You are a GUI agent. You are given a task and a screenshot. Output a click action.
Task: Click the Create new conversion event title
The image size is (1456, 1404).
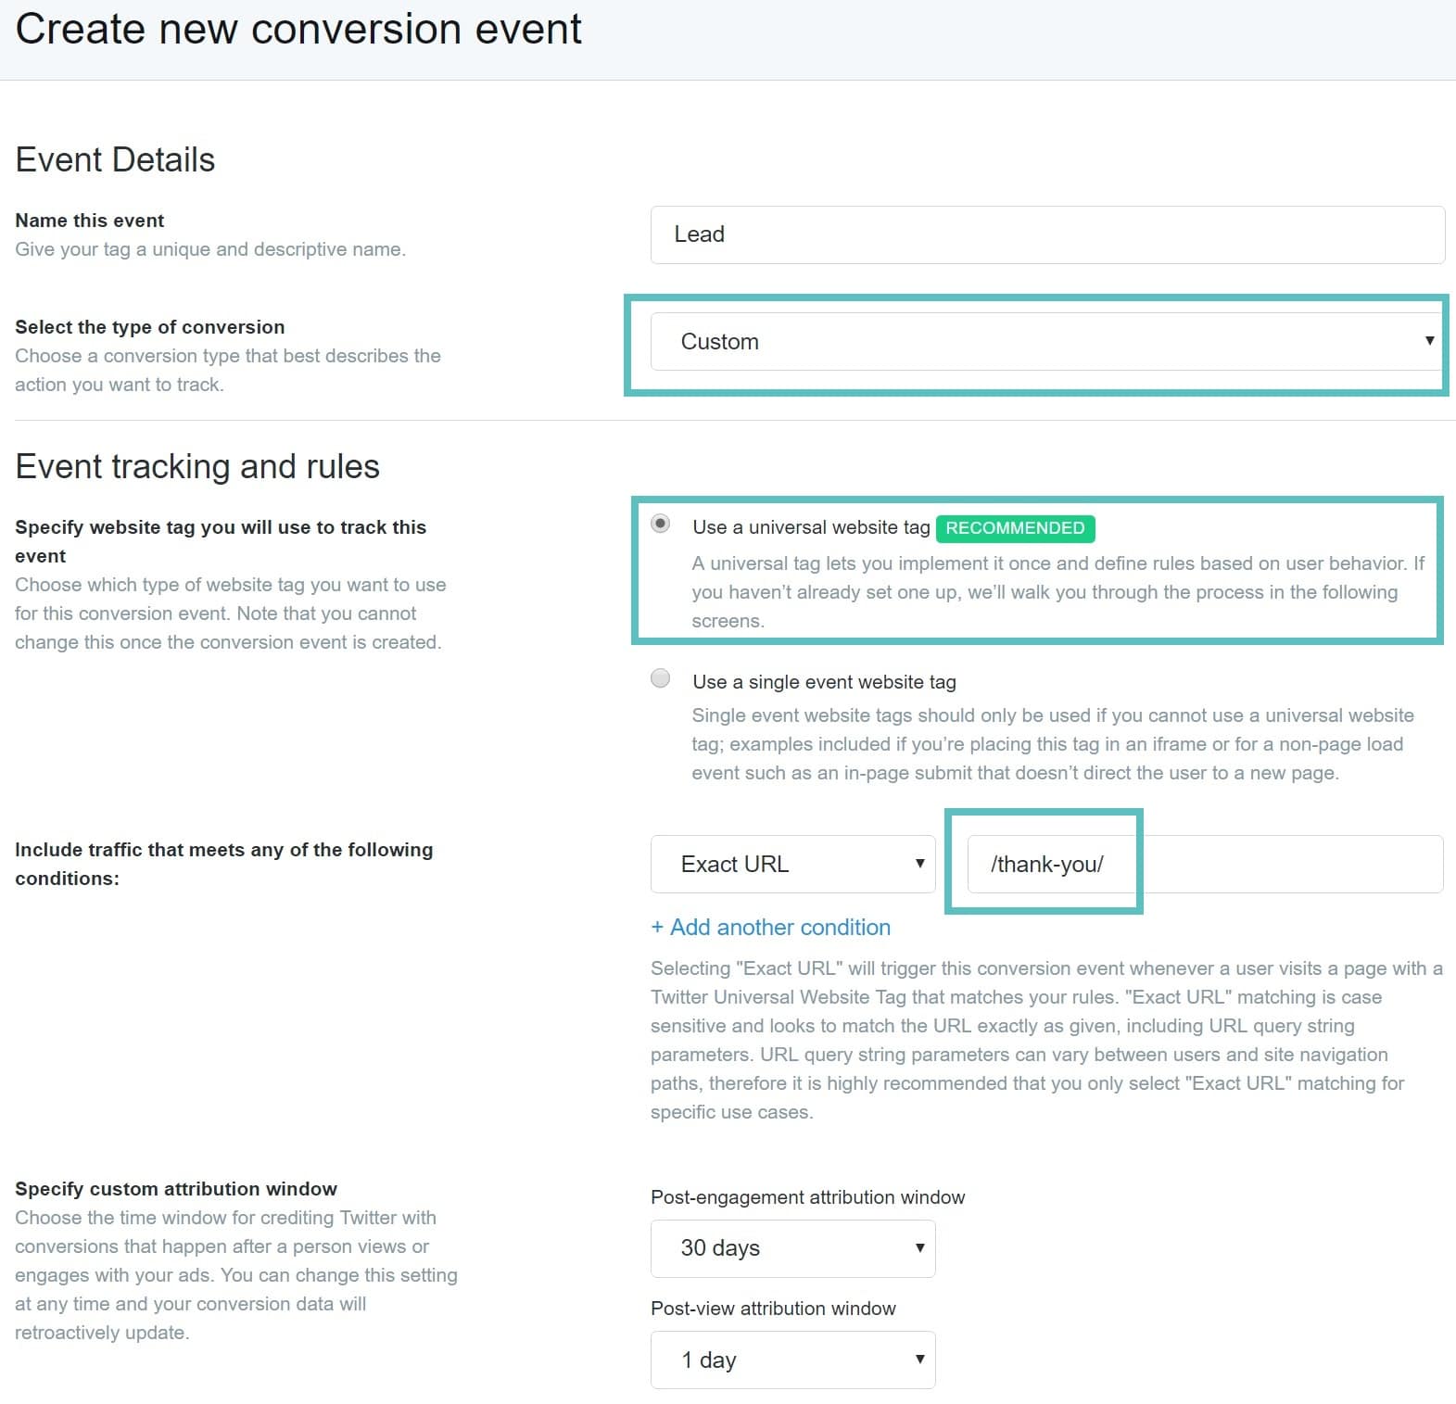[x=298, y=29]
